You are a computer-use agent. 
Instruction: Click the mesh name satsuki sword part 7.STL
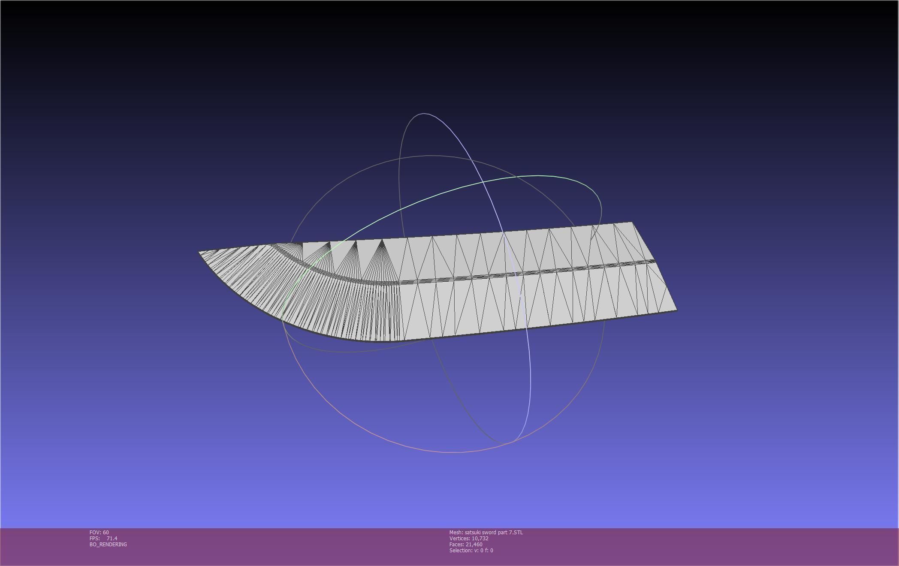coord(486,532)
